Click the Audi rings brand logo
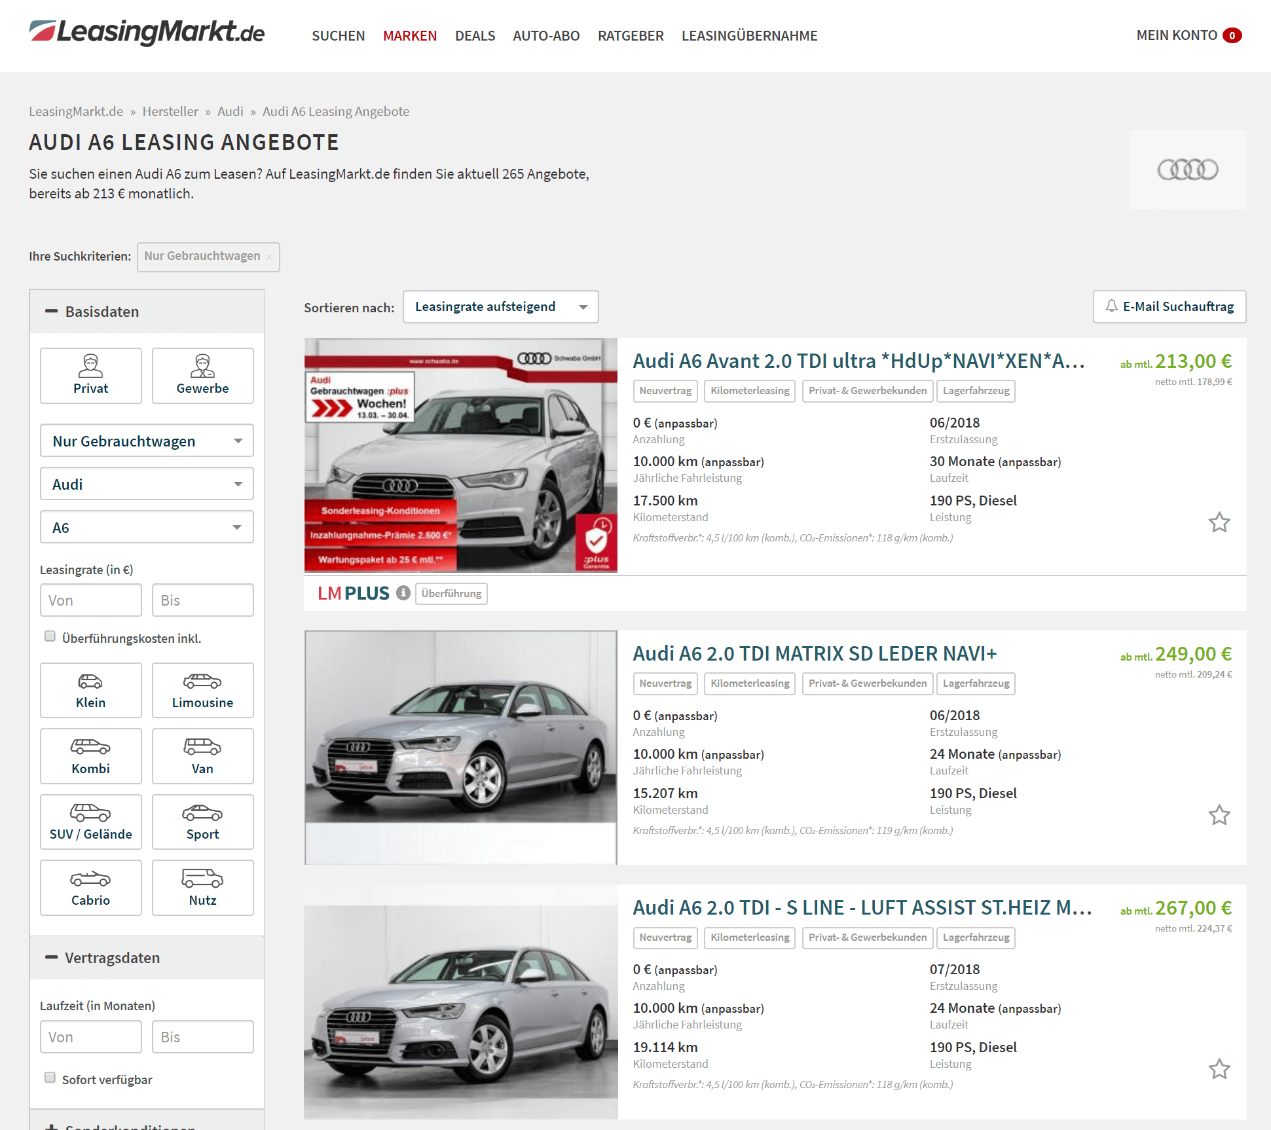Screen dimensions: 1271x1130 (x=1187, y=170)
